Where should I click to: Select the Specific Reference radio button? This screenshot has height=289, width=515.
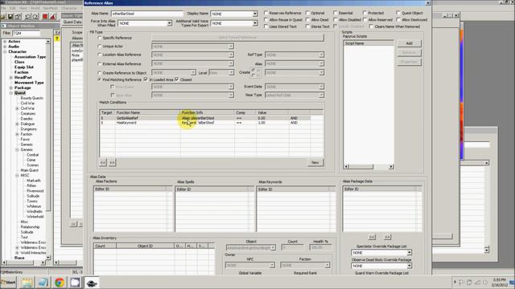(x=99, y=38)
